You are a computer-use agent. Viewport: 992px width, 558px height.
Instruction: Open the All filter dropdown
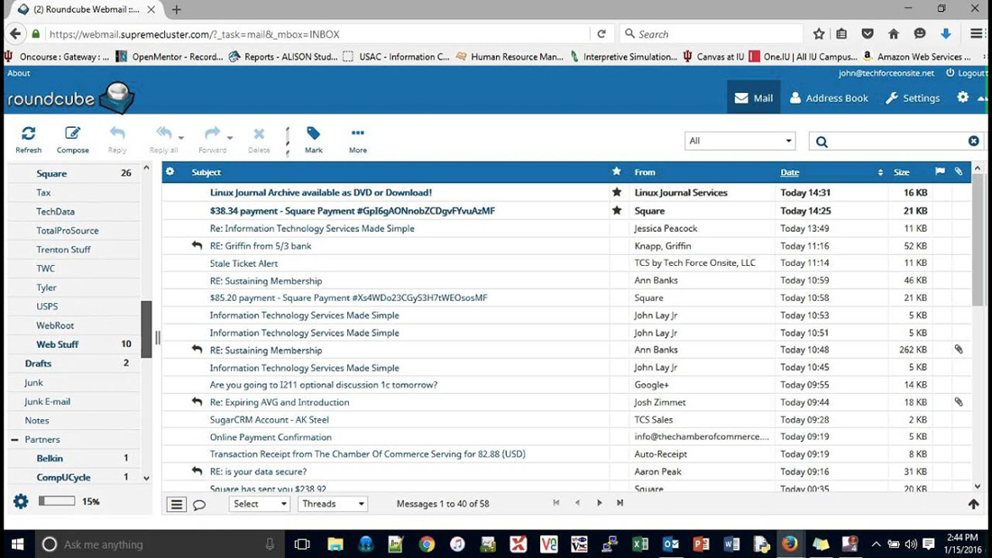[739, 141]
